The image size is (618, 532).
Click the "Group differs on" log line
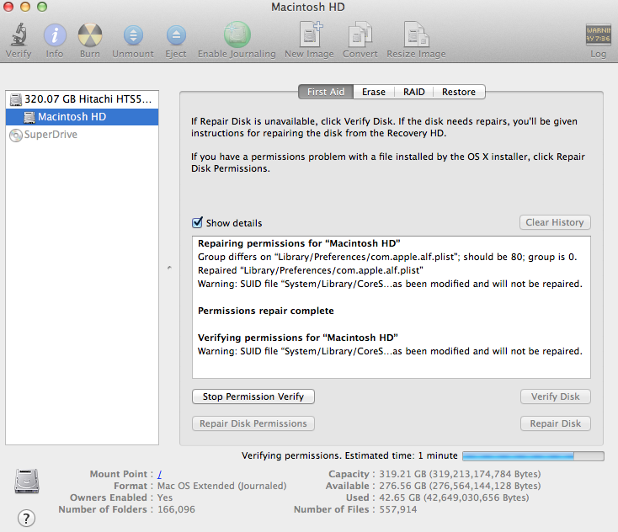[x=387, y=257]
